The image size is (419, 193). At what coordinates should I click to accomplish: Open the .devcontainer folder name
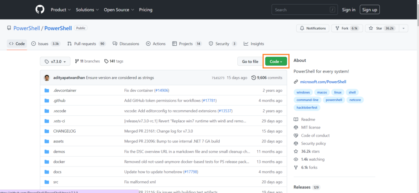(x=65, y=90)
